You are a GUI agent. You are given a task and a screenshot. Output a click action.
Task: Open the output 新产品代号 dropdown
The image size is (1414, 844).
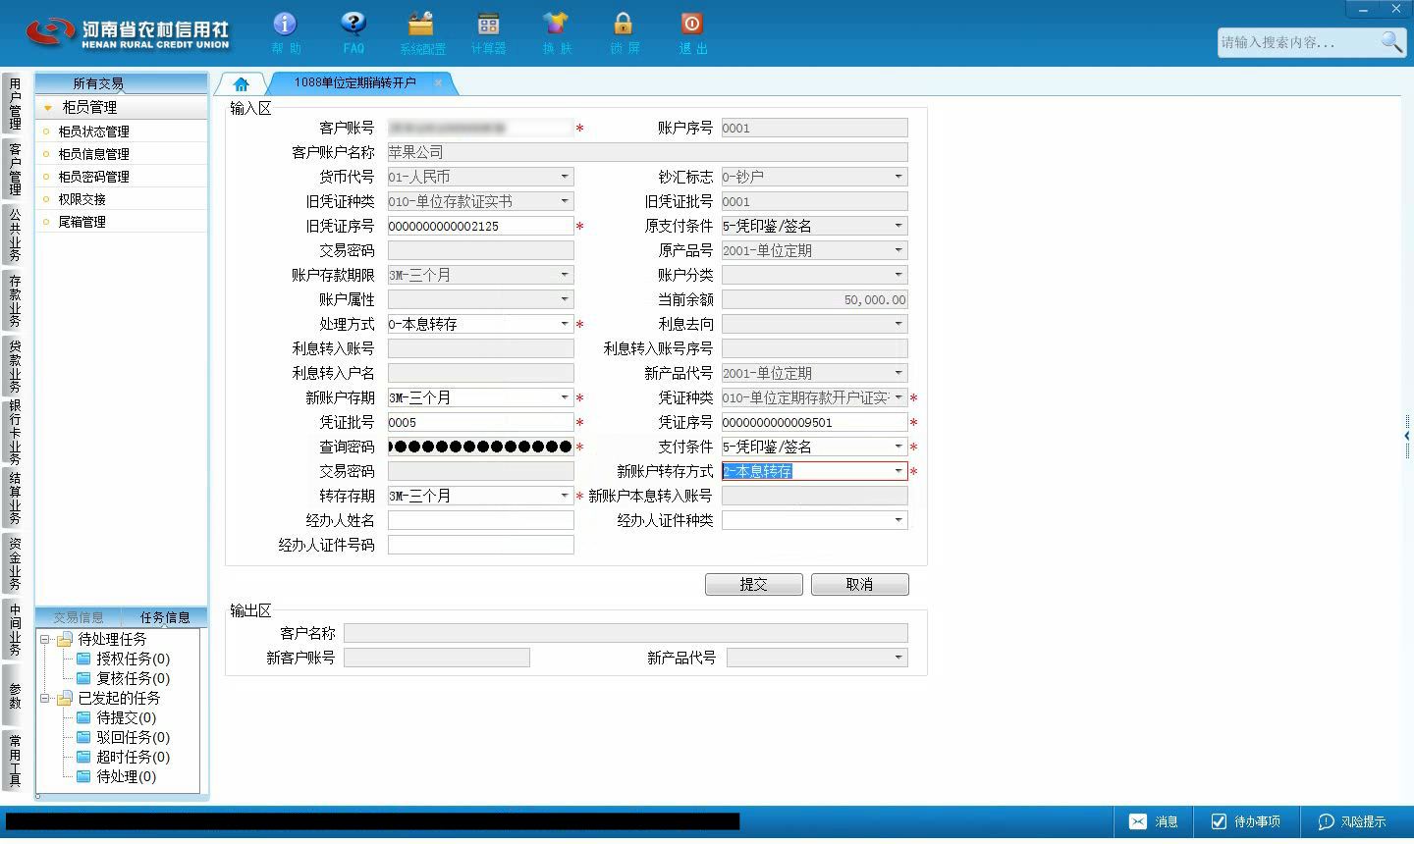click(x=897, y=658)
